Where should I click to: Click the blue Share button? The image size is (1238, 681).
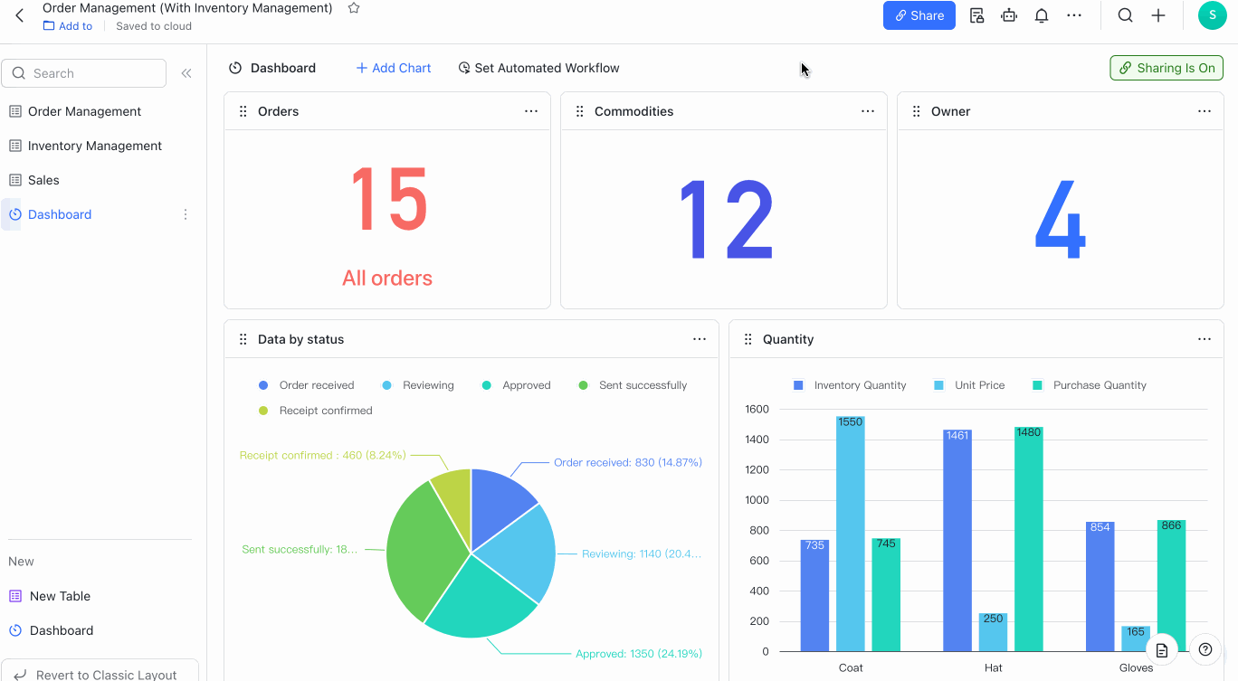click(919, 15)
